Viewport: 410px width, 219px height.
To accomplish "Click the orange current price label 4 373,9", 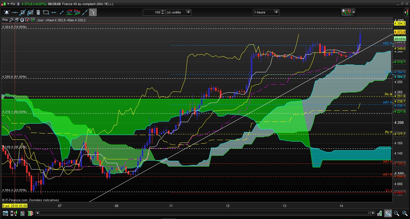I will [x=400, y=32].
